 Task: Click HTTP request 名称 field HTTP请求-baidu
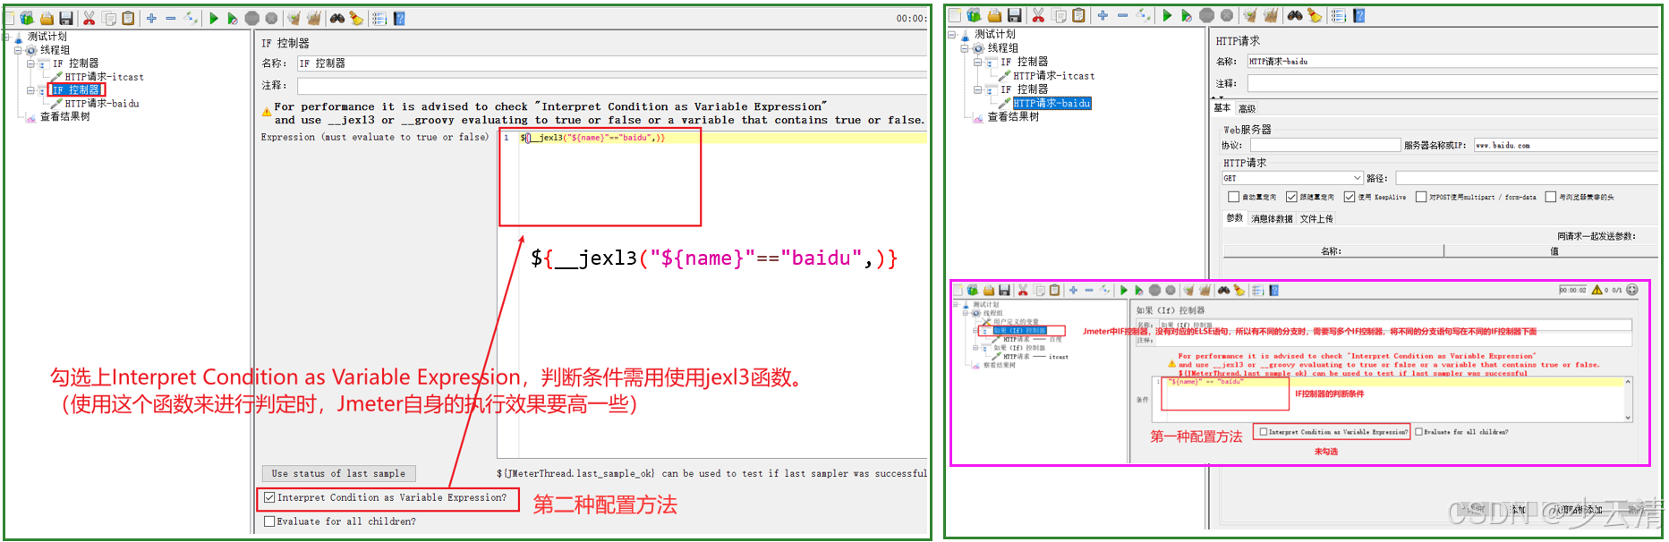pos(1452,61)
